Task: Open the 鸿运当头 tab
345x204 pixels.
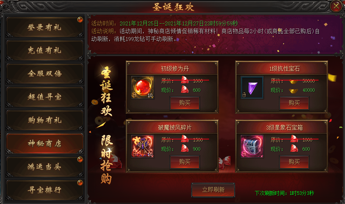Action: point(44,167)
